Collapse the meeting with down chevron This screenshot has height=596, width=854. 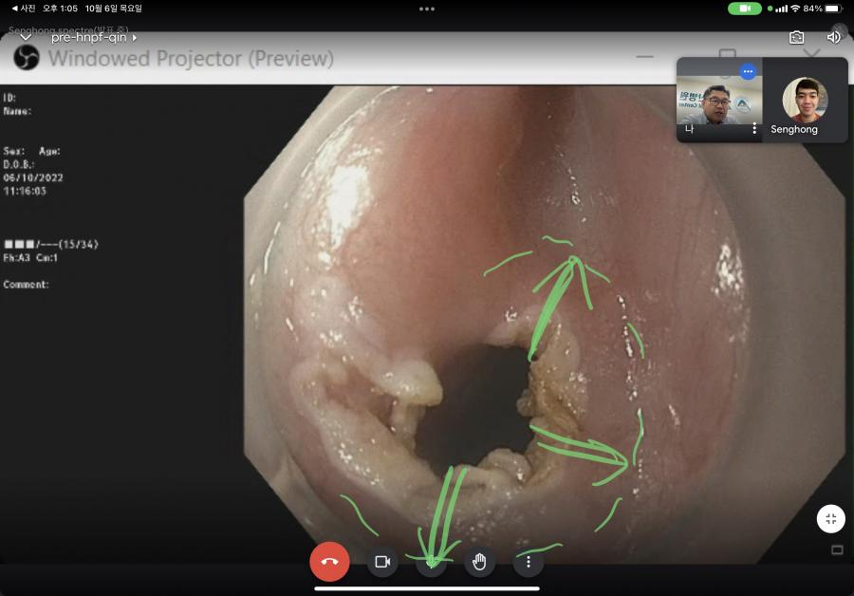(26, 37)
